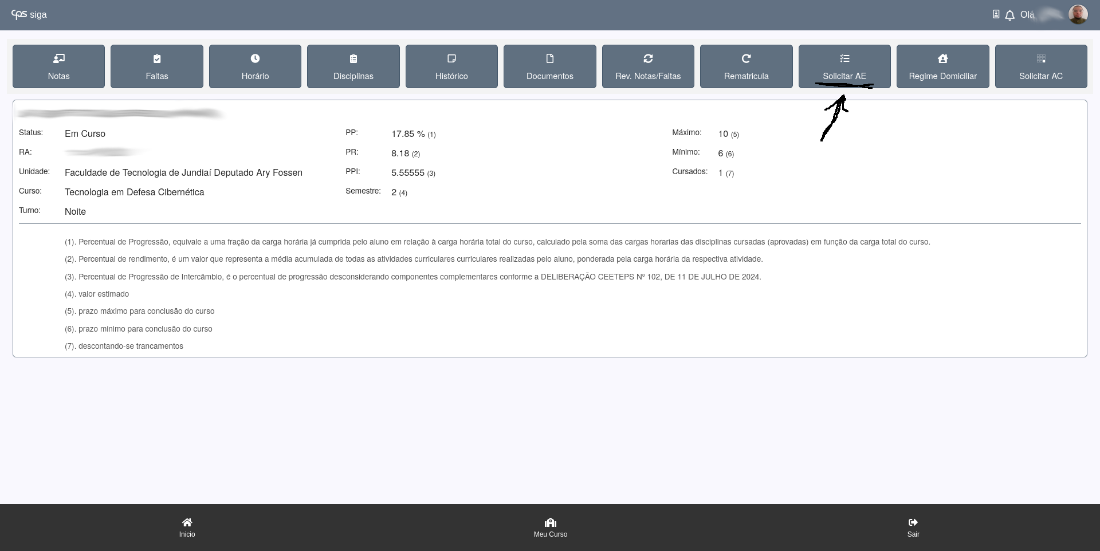Open the user profile avatar
1100x551 pixels.
tap(1078, 15)
